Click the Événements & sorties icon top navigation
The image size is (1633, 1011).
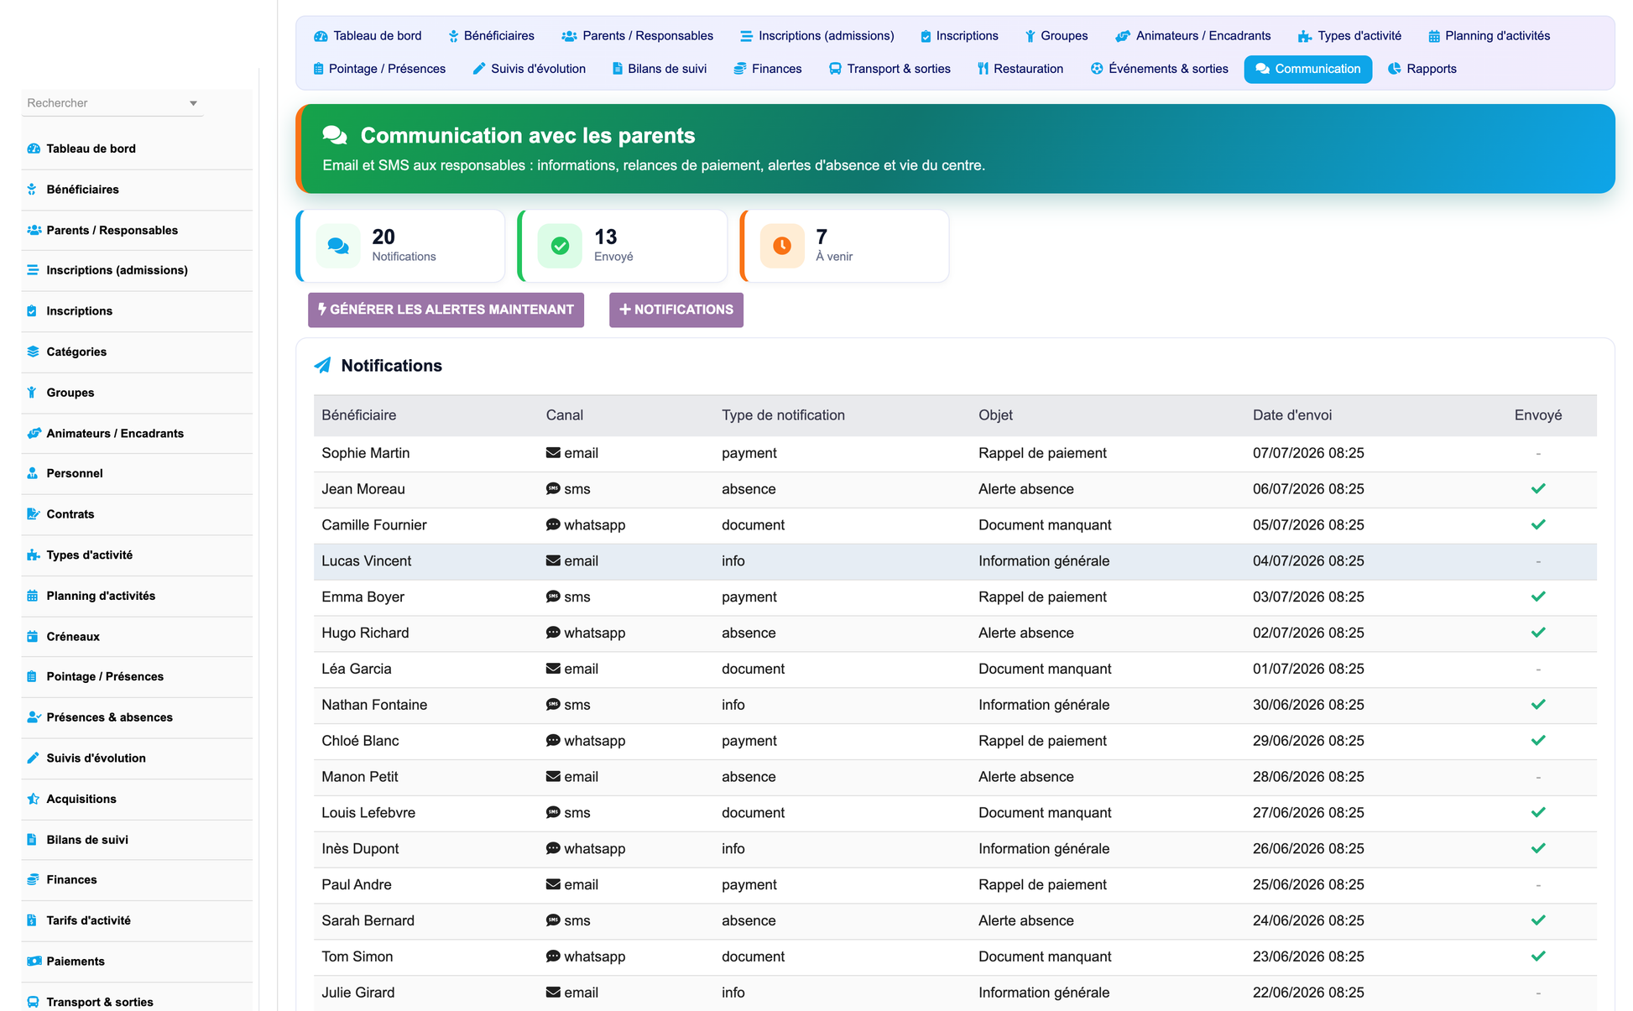coord(1096,69)
